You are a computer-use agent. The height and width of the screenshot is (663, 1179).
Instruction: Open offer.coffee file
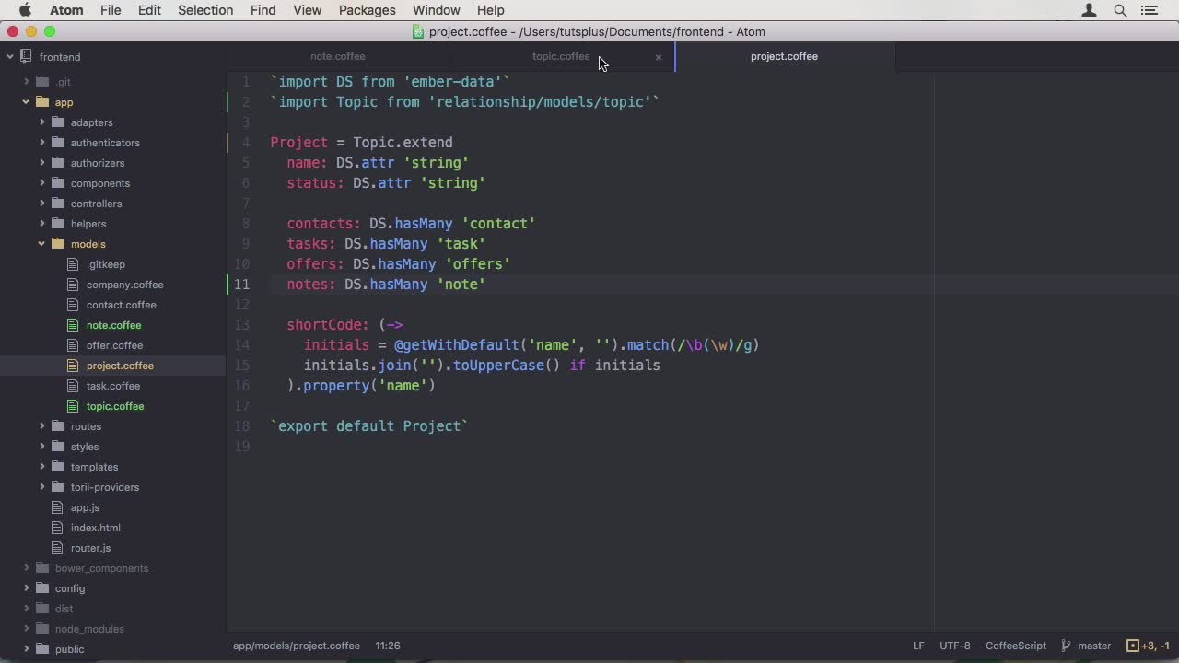point(114,345)
